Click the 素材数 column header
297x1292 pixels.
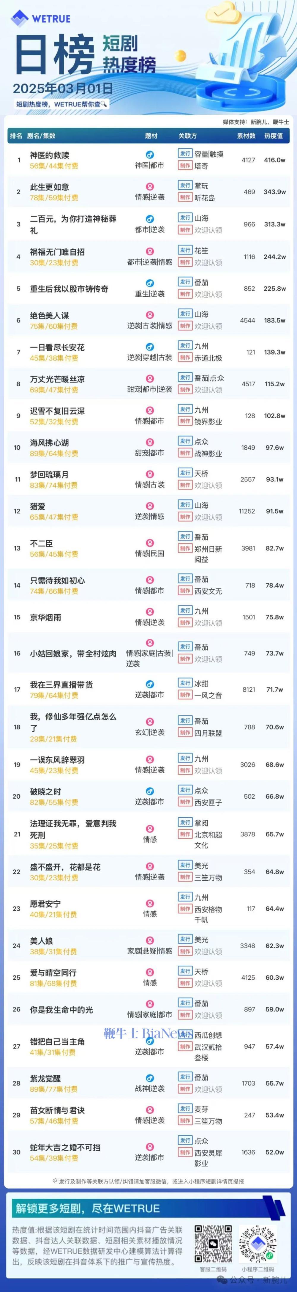tap(246, 136)
